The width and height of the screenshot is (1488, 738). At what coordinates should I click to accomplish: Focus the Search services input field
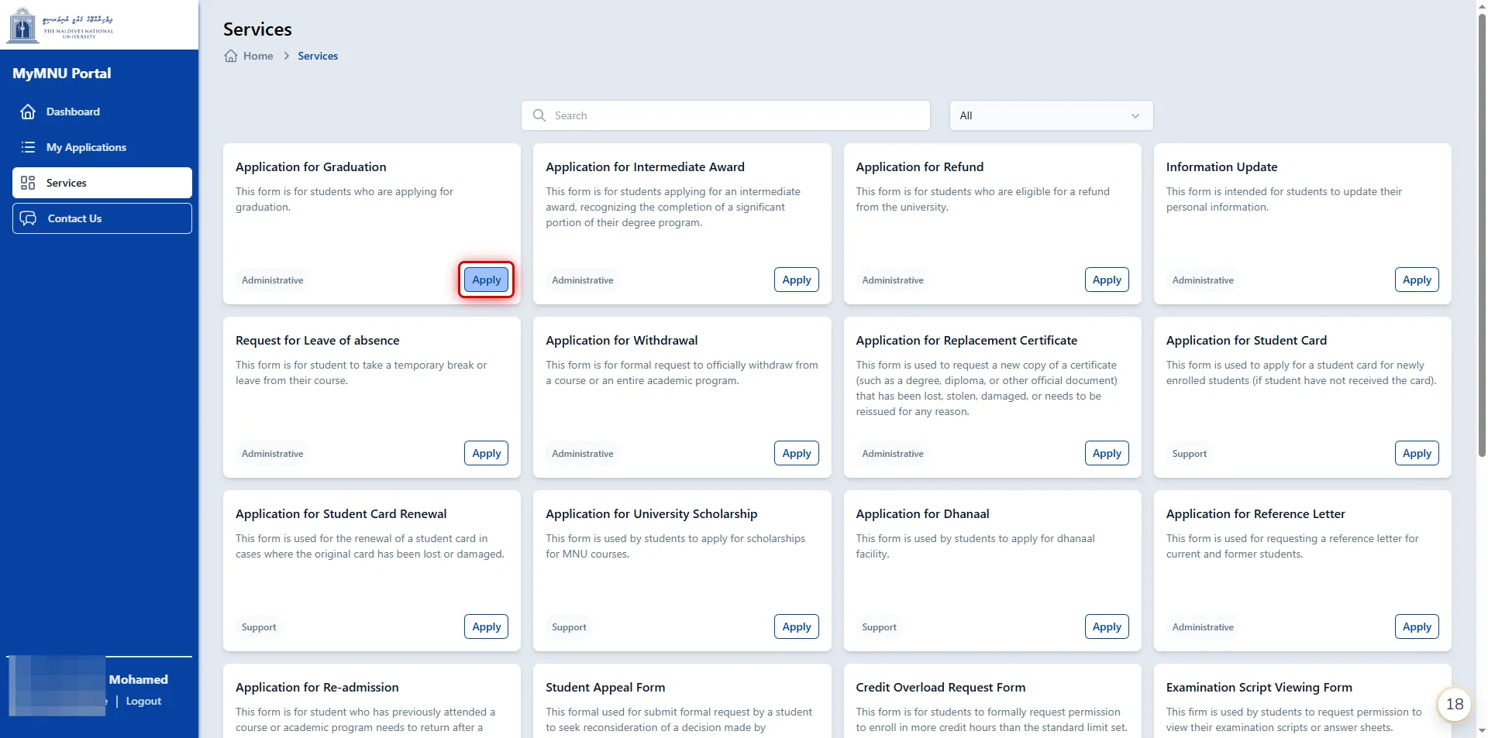click(x=736, y=115)
